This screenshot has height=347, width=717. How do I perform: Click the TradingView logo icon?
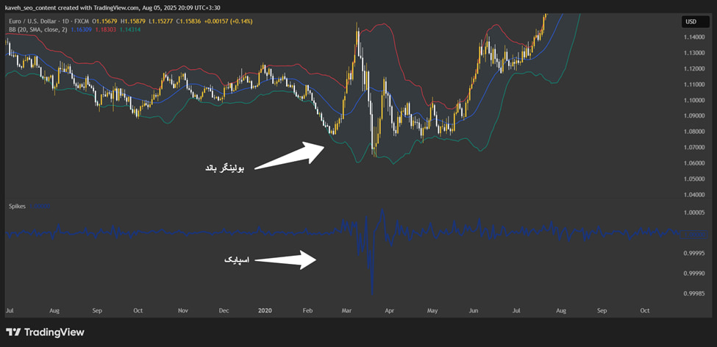click(x=13, y=332)
